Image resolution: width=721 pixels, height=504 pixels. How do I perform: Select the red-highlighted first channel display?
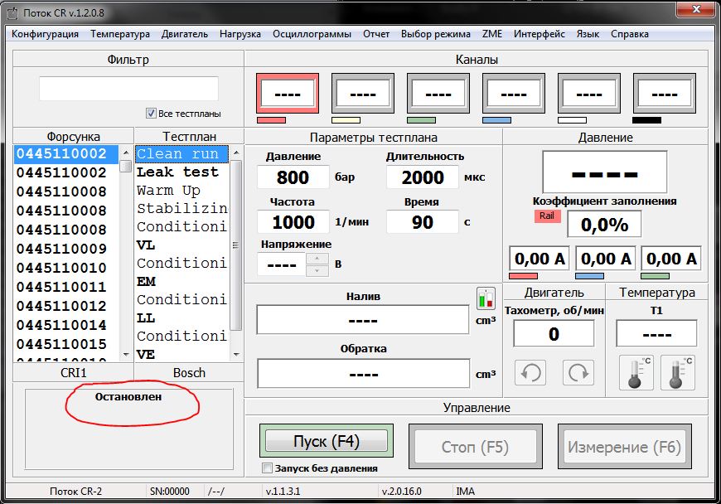(288, 93)
